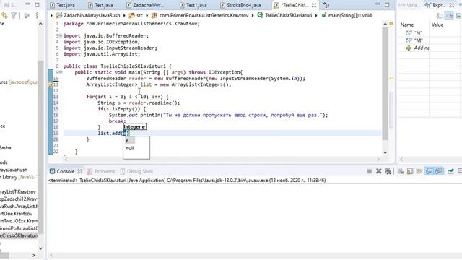Click Package Explorer scrollbar up arrow
The width and height of the screenshot is (462, 260).
[40, 24]
